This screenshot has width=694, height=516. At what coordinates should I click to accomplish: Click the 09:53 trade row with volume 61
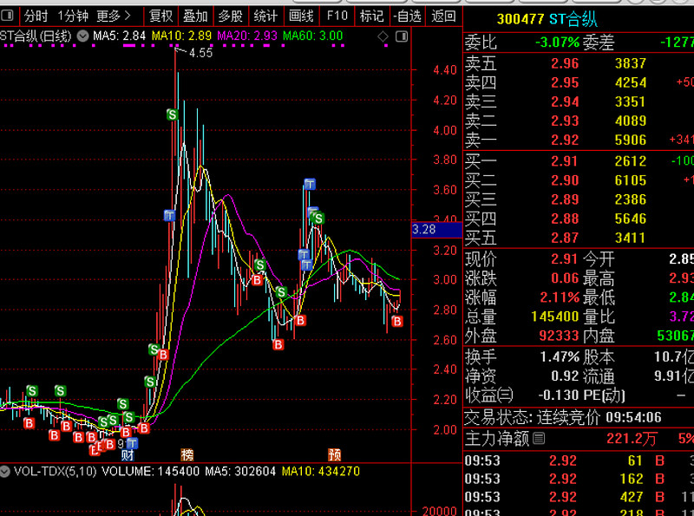click(579, 460)
